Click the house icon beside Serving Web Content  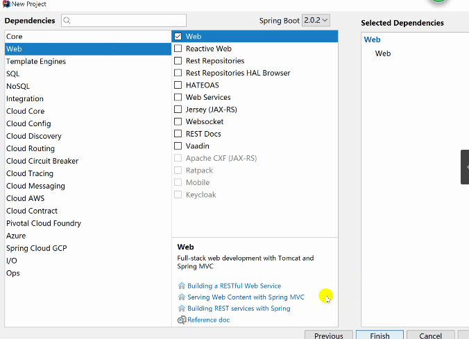click(x=182, y=297)
